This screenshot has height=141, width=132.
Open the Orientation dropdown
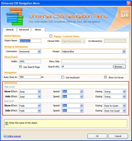30,52
